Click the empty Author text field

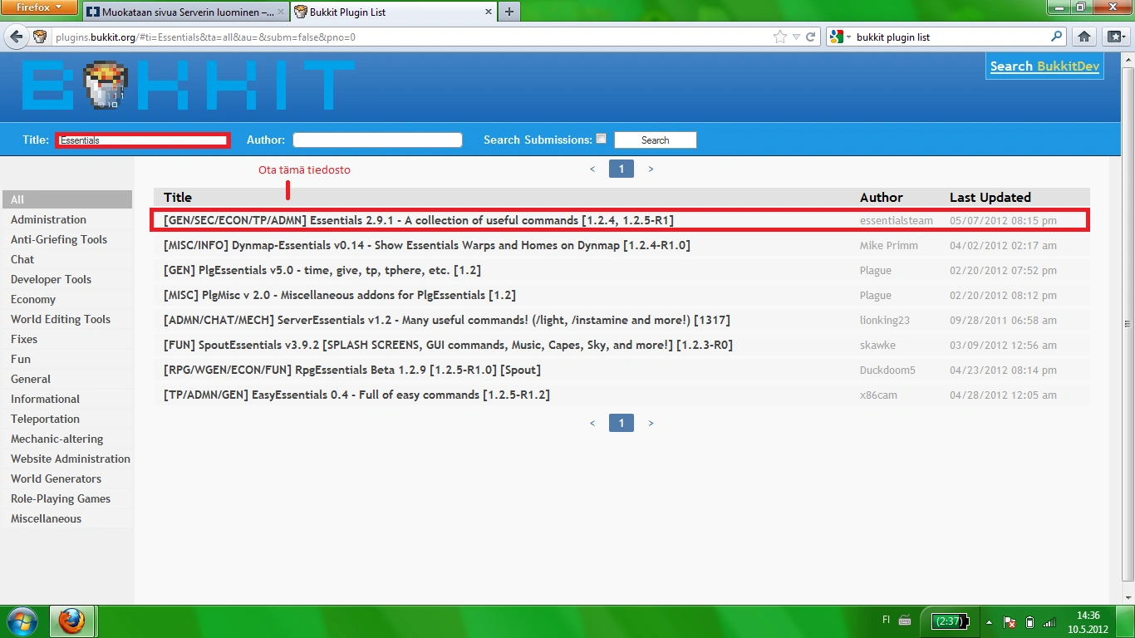(x=377, y=140)
